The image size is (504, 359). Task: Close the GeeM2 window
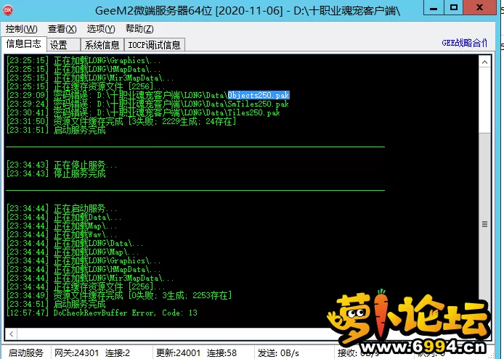pyautogui.click(x=479, y=8)
